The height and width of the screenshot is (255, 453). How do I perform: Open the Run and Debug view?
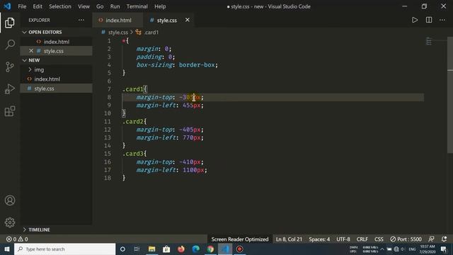[9, 89]
